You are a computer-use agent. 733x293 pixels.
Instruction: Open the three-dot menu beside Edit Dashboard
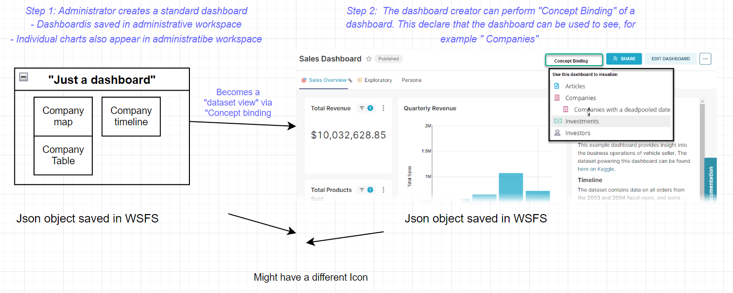(705, 59)
